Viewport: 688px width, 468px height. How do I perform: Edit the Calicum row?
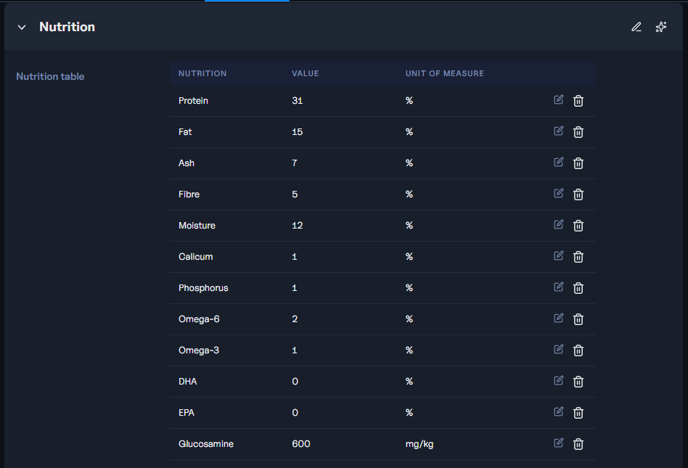tap(559, 255)
